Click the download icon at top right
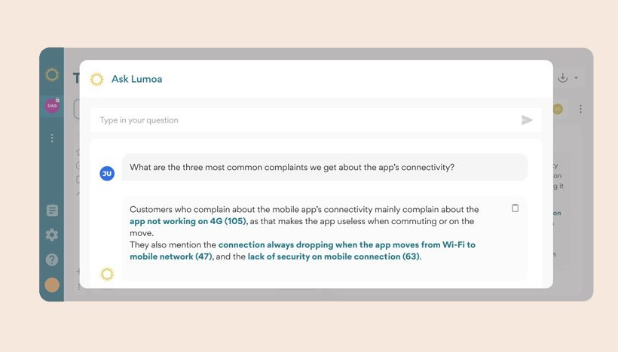Image resolution: width=618 pixels, height=352 pixels. click(562, 77)
